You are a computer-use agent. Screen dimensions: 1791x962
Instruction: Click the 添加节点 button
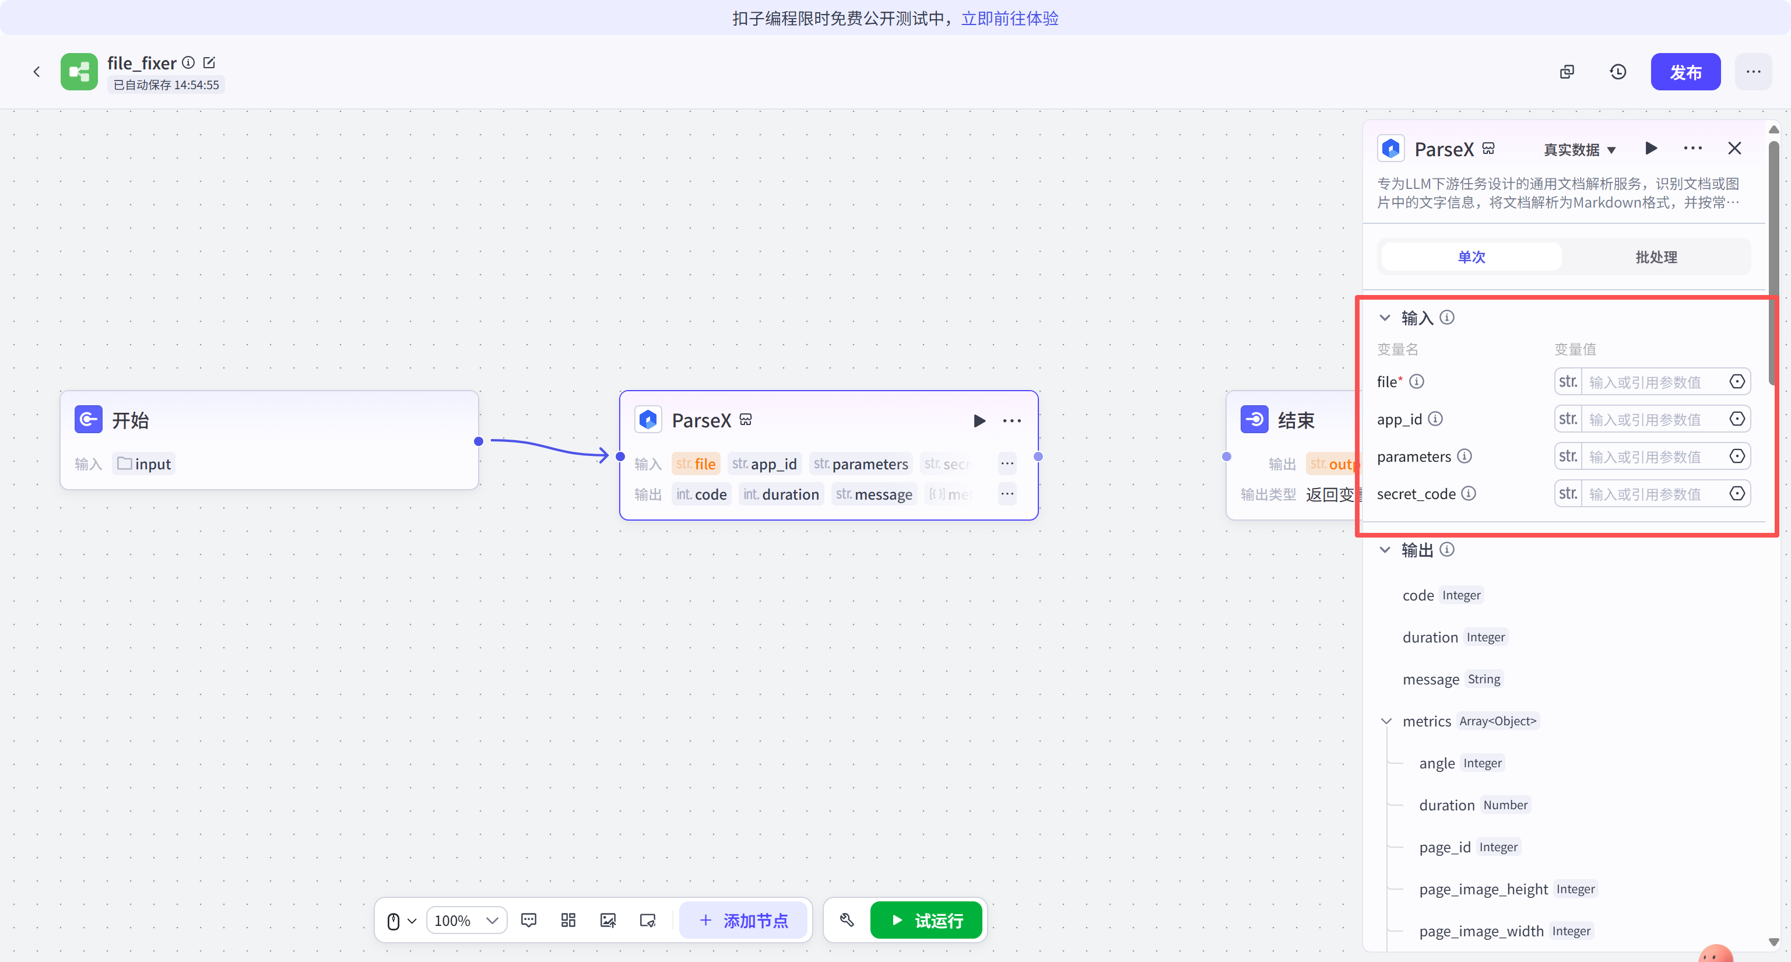[743, 920]
